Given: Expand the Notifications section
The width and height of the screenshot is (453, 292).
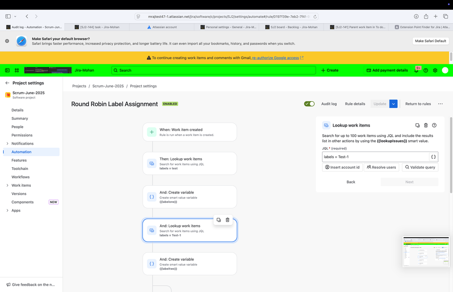Looking at the screenshot, I should click(7, 143).
